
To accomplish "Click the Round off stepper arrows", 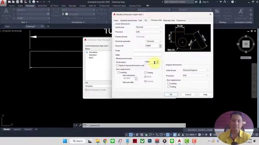I will click(x=160, y=46).
